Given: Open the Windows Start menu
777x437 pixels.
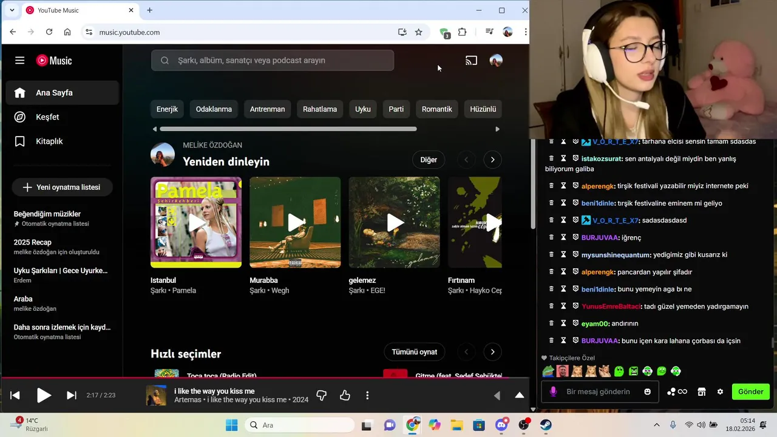Looking at the screenshot, I should tap(232, 425).
